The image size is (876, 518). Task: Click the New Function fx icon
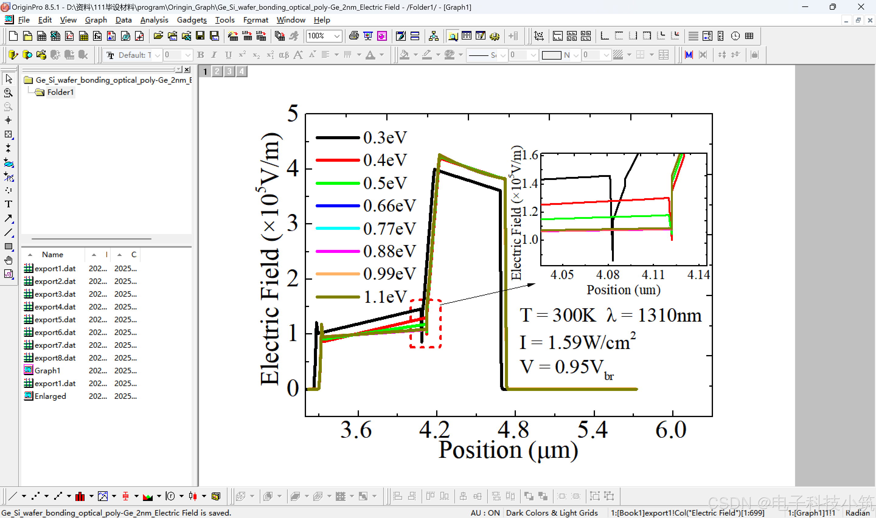97,36
